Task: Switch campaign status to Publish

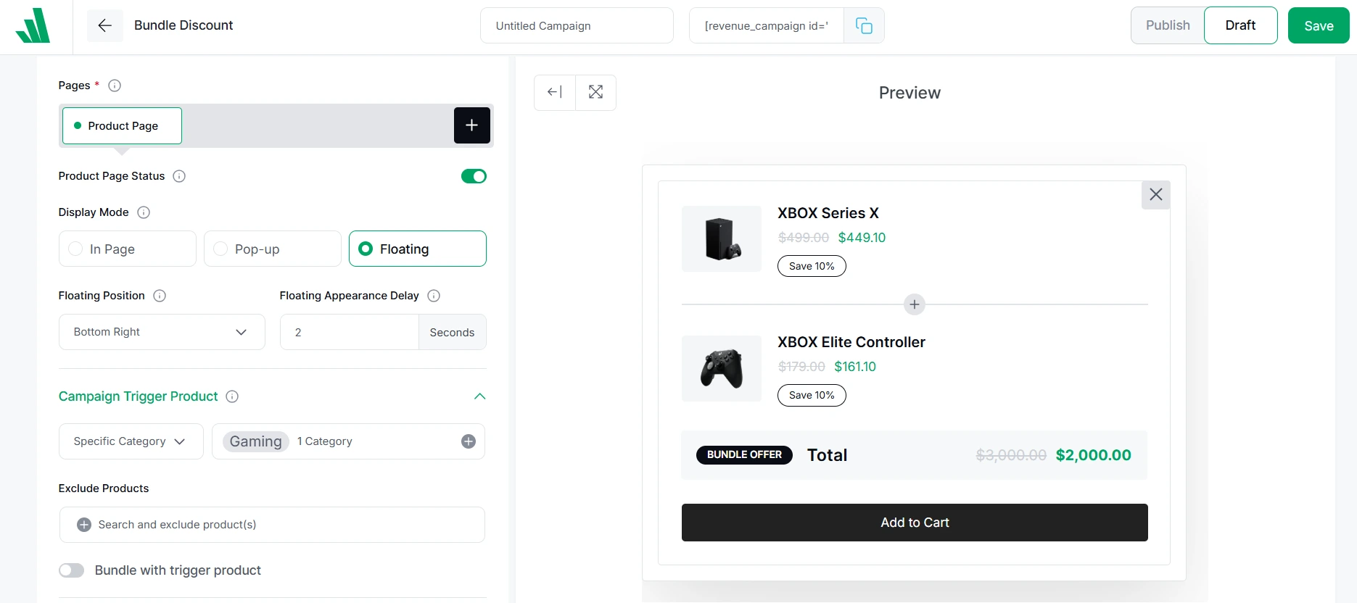Action: pos(1168,25)
